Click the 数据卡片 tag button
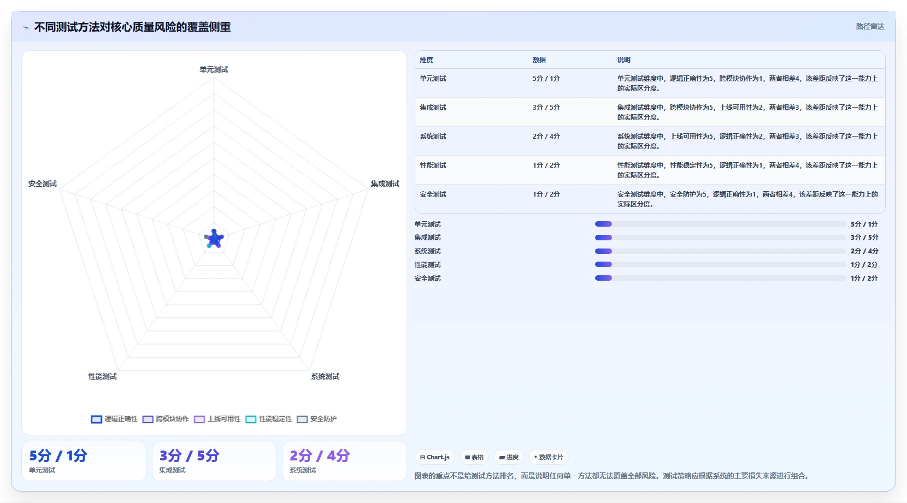The width and height of the screenshot is (907, 503). (549, 457)
